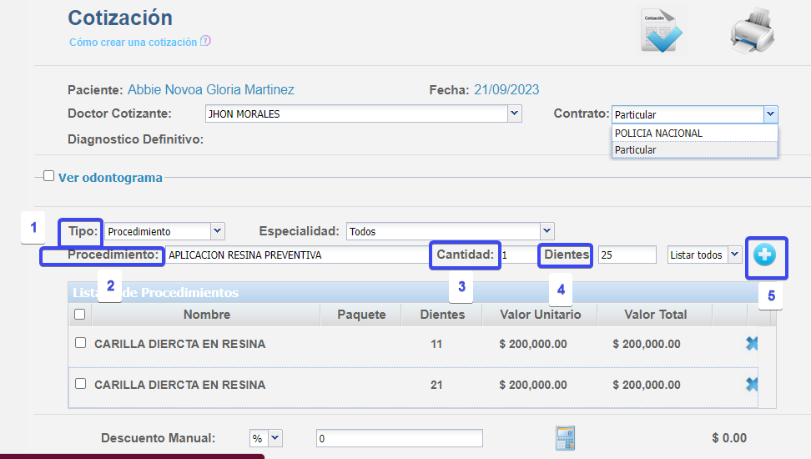This screenshot has width=811, height=459.
Task: Open the Cómo crear una cotización link
Action: pos(133,42)
